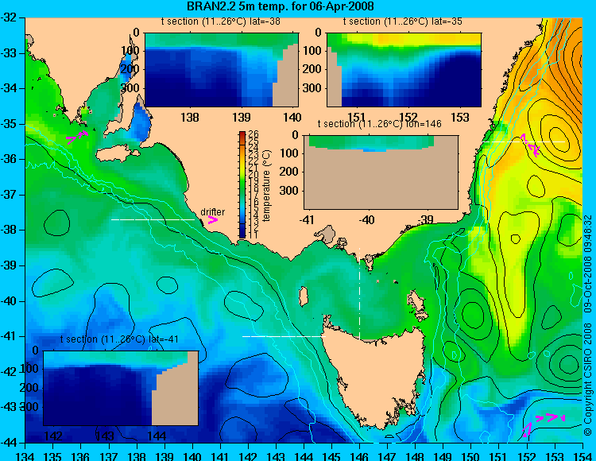Click the white section line at latitude -35
This screenshot has height=461, width=596.
[x=524, y=141]
